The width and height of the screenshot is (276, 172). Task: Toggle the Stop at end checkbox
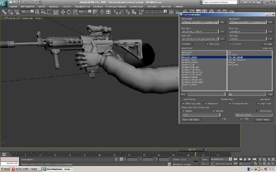[258, 104]
